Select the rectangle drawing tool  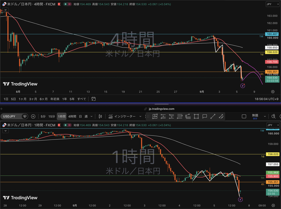[x=196, y=116]
